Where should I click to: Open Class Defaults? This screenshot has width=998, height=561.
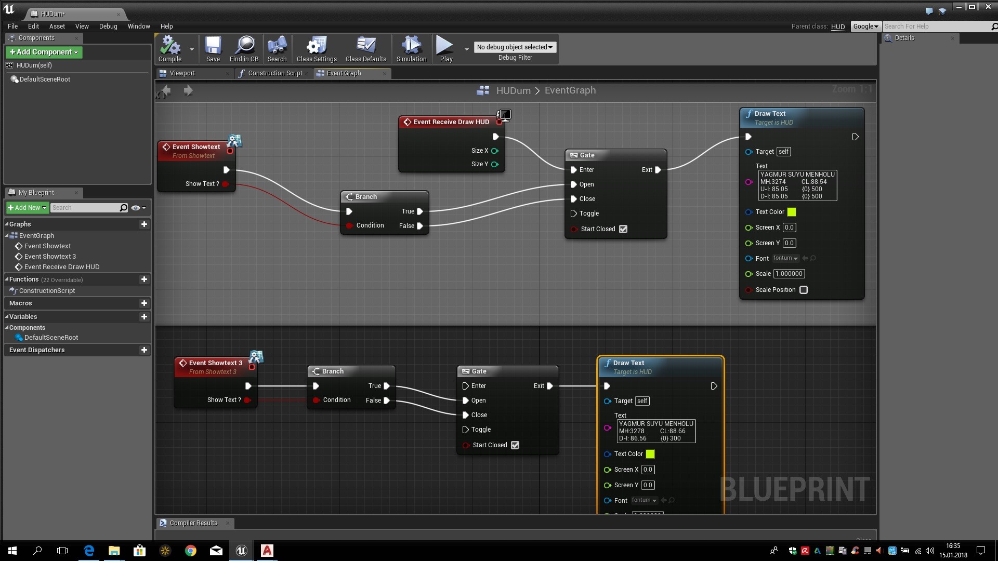point(366,49)
